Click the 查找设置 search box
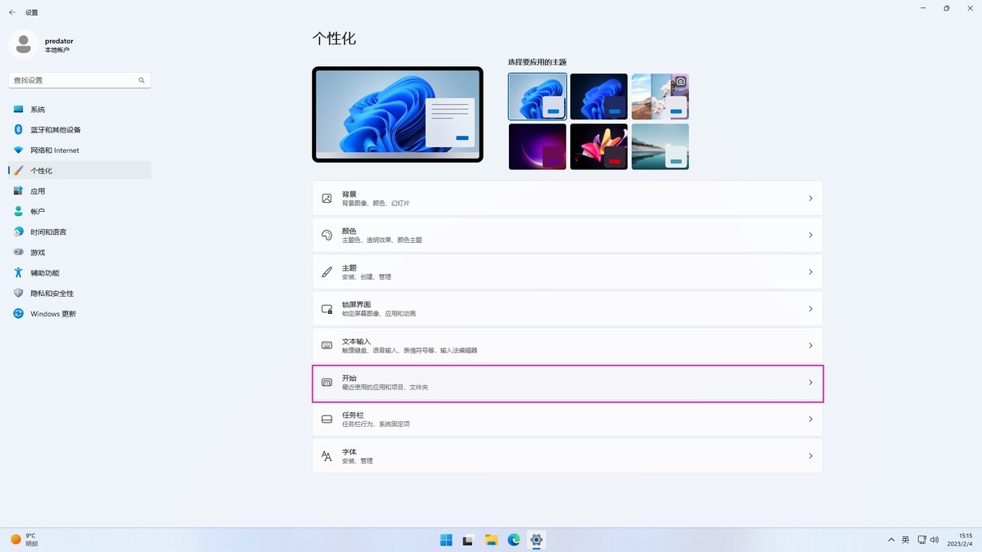 coord(74,80)
